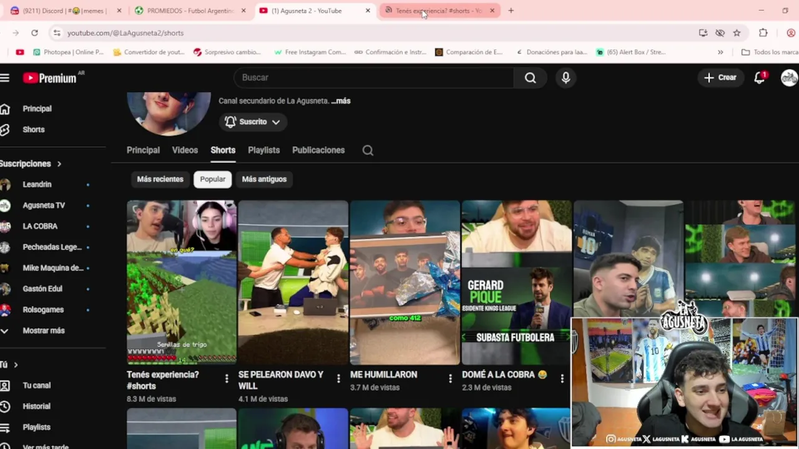
Task: Bookmark this page with the star icon
Action: pos(737,32)
